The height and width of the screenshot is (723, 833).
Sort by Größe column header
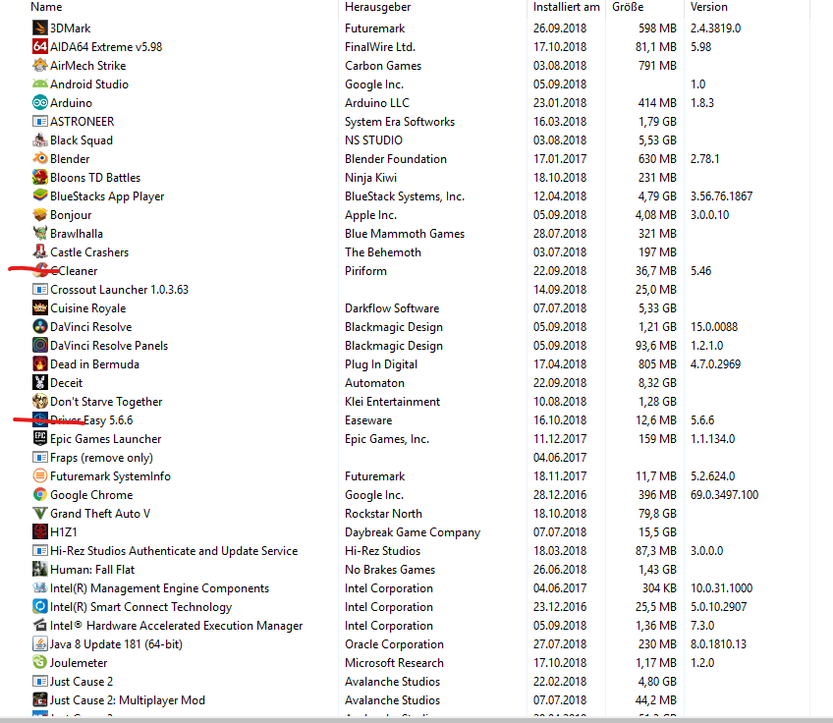tap(628, 7)
